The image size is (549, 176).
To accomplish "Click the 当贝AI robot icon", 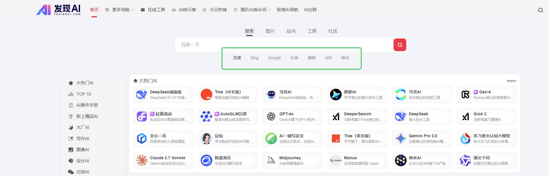I will pos(271,95).
